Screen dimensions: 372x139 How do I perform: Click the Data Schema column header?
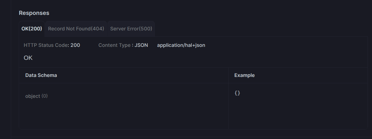[41, 75]
